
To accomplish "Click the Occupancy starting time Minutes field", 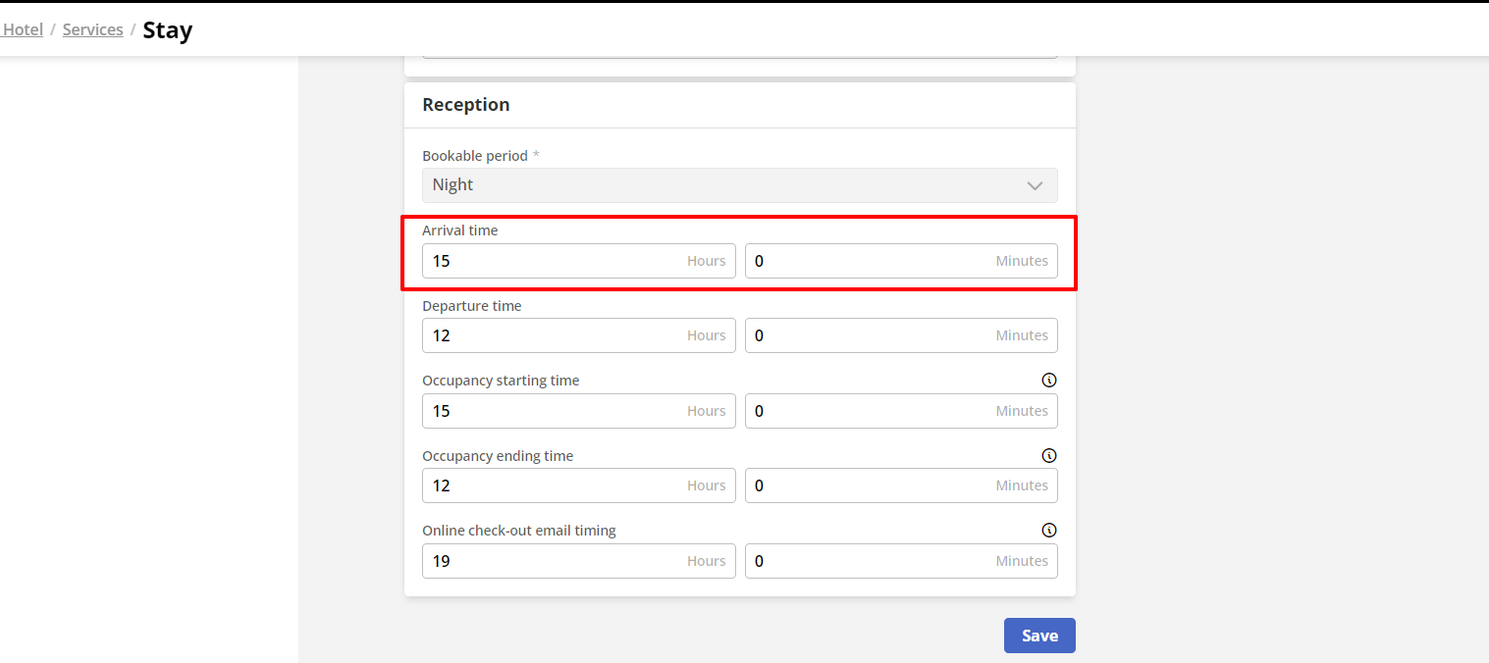I will [x=900, y=410].
